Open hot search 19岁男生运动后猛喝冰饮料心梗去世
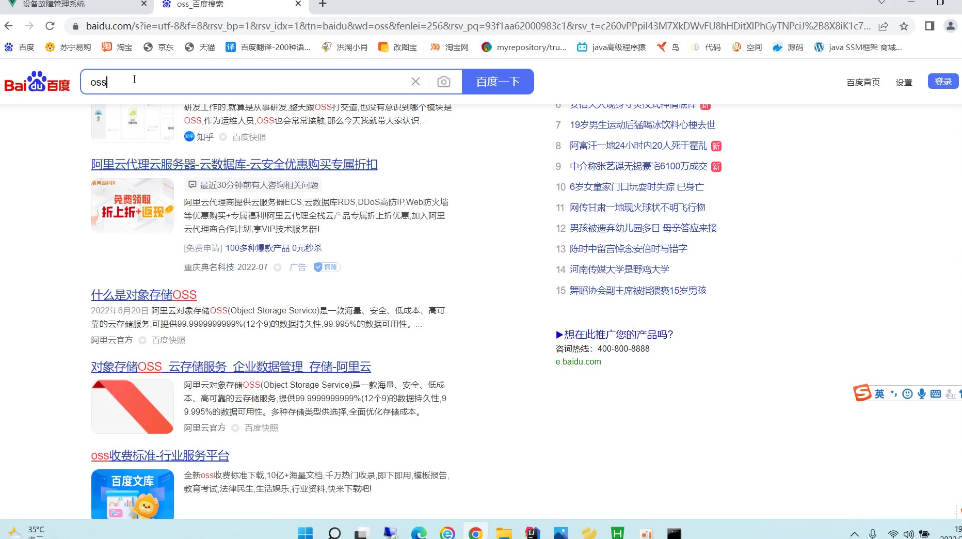This screenshot has width=962, height=539. coord(643,125)
